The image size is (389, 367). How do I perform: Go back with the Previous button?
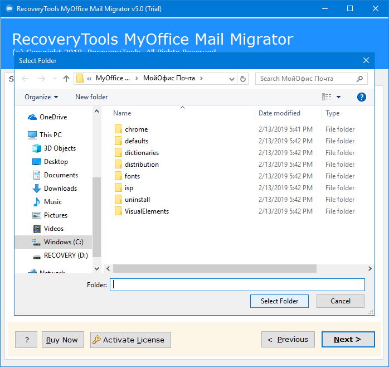click(x=288, y=340)
